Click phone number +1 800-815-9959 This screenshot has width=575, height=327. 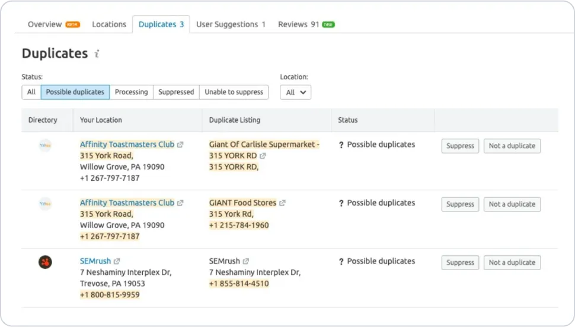110,295
